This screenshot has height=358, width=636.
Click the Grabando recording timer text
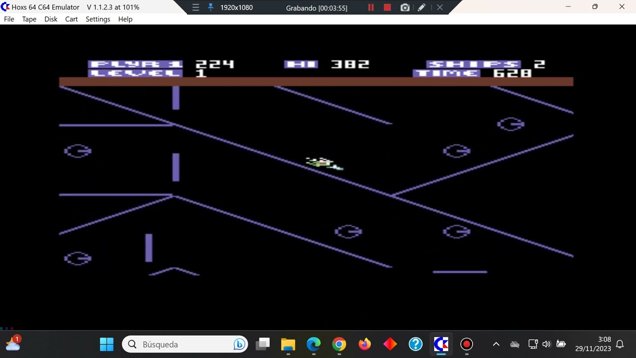tap(317, 8)
